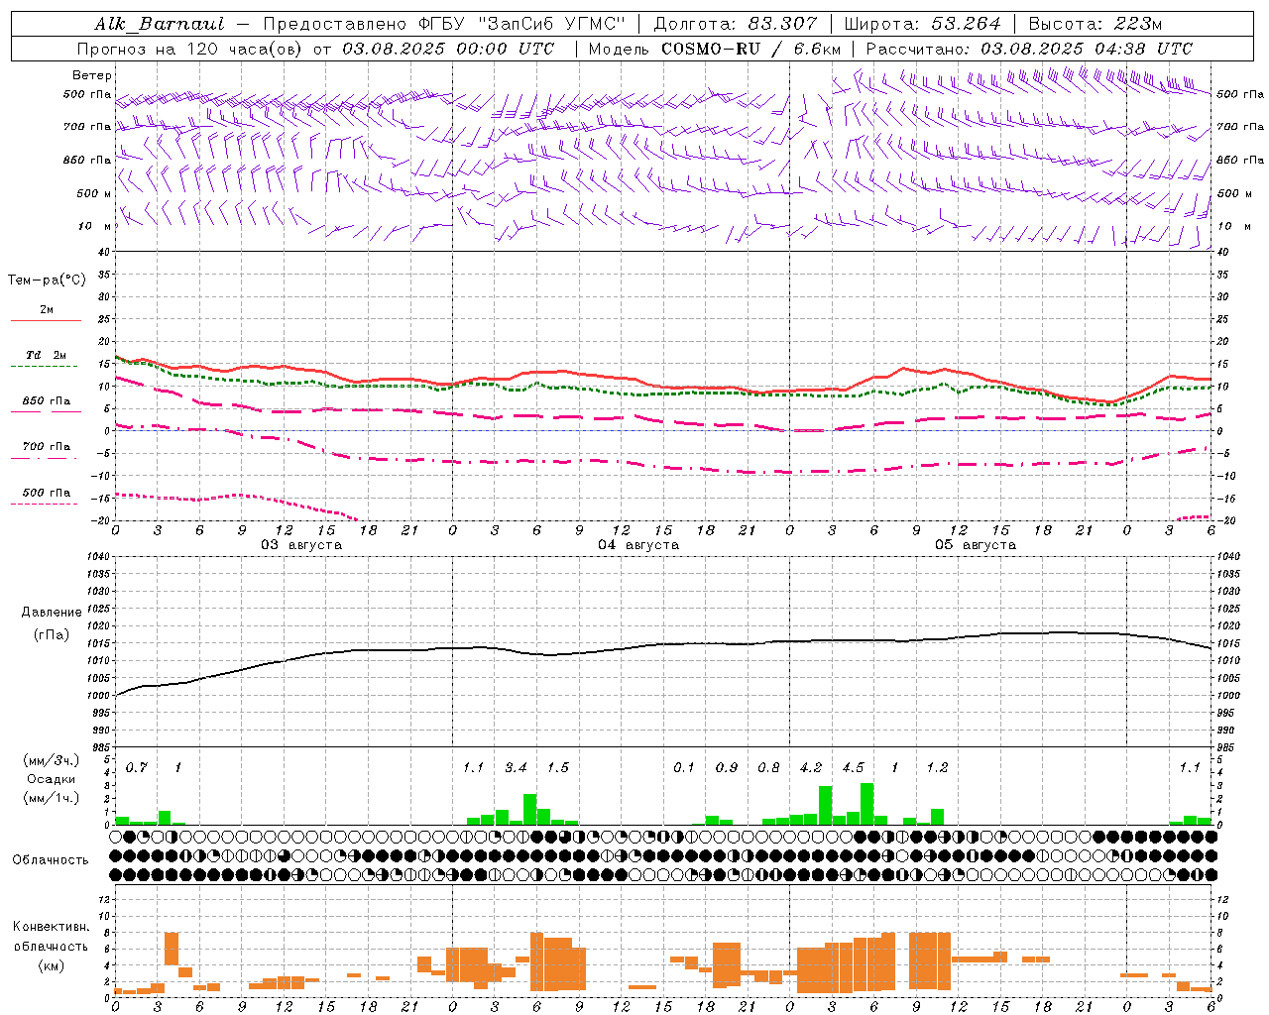Click the 985 tick on right pressure axis
Screen dimensions: 1269x1015
pyautogui.click(x=1227, y=746)
